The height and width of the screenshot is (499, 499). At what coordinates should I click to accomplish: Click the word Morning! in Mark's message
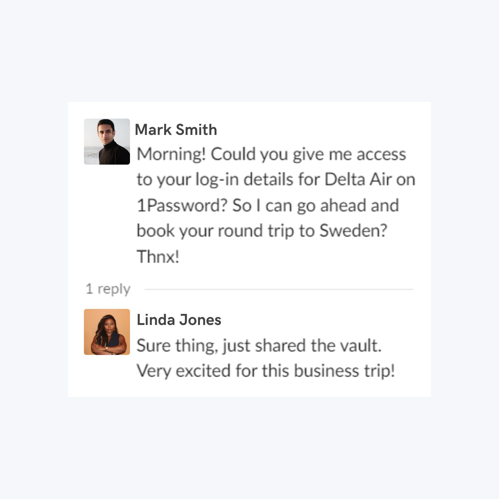171,154
